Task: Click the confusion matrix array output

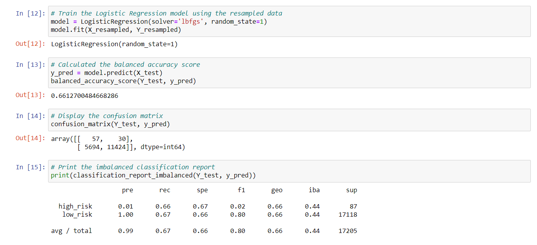Action: (118, 143)
